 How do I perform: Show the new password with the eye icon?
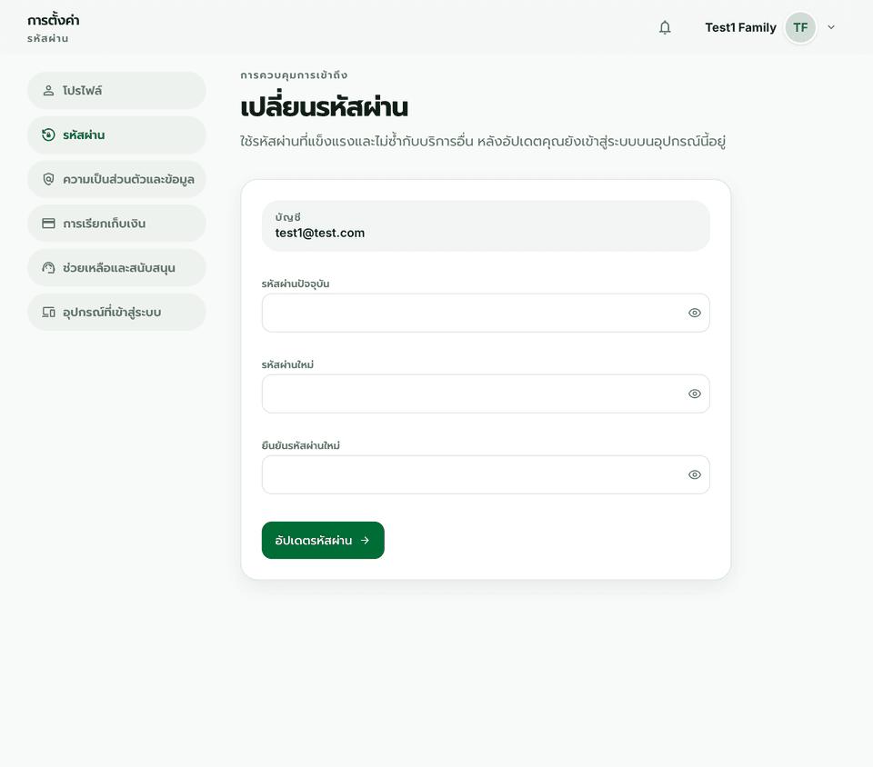pyautogui.click(x=694, y=393)
